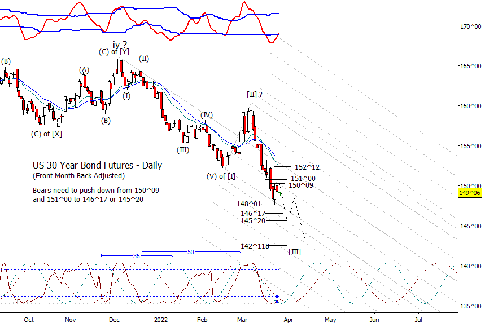485x336 pixels.
Task: Click the 'Oct' date axis label
Action: click(x=29, y=320)
